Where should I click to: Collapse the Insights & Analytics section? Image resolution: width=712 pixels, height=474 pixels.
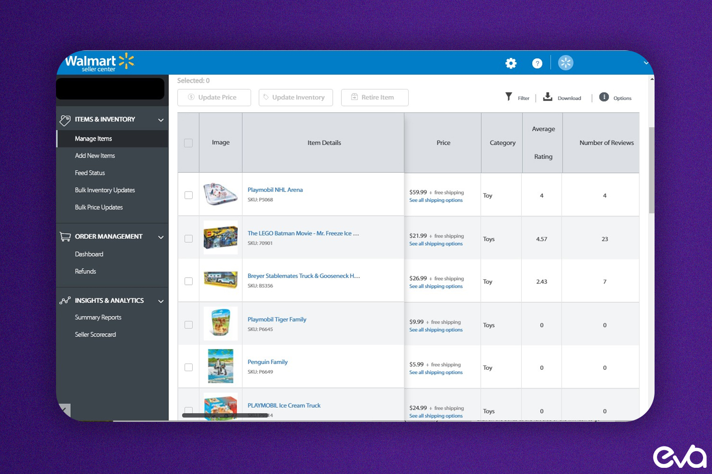coord(160,301)
